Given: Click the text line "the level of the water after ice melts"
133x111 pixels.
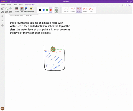Looking at the screenshot, I should (x=30, y=33).
